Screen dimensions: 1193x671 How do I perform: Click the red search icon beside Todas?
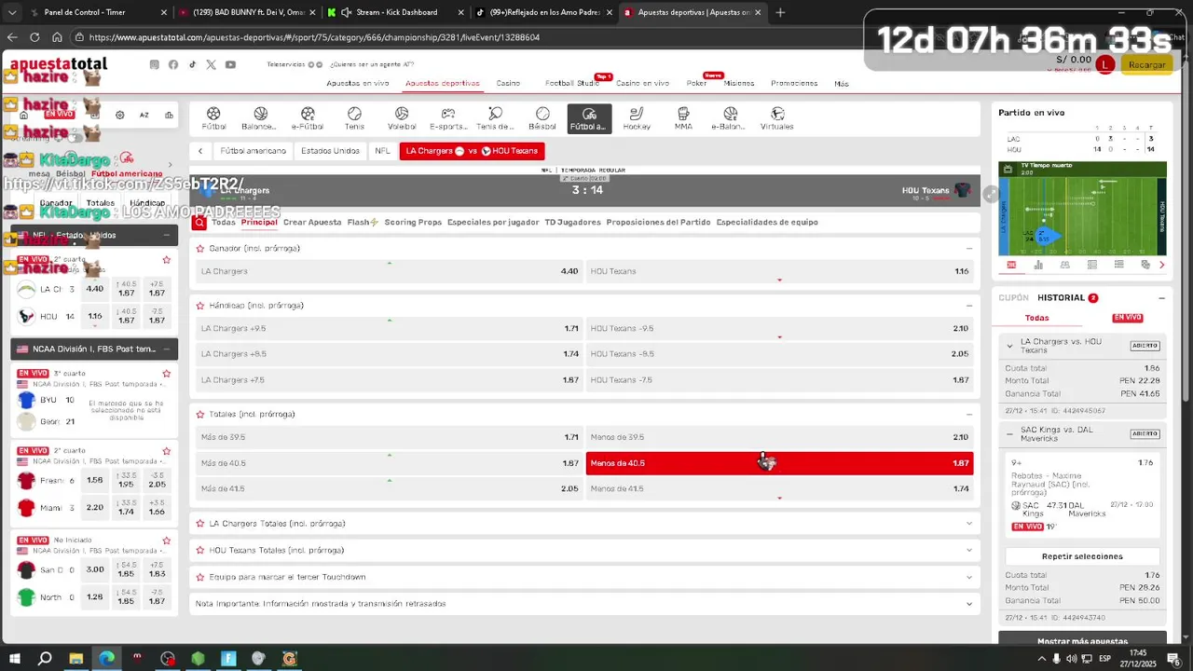(199, 223)
